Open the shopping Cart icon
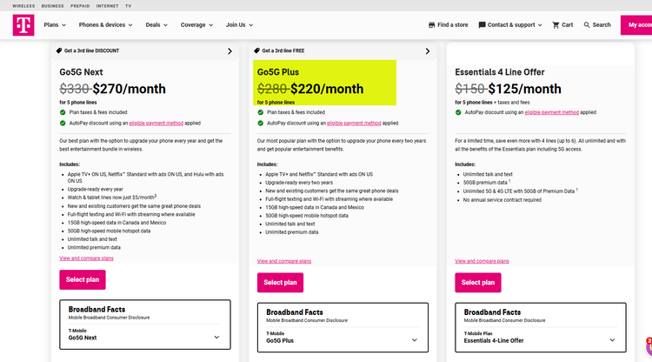Image resolution: width=652 pixels, height=362 pixels. [556, 25]
